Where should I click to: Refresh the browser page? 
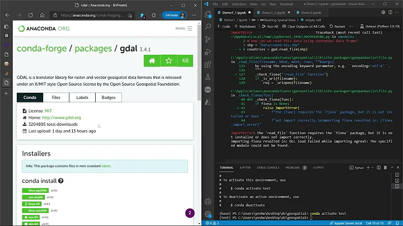point(31,15)
